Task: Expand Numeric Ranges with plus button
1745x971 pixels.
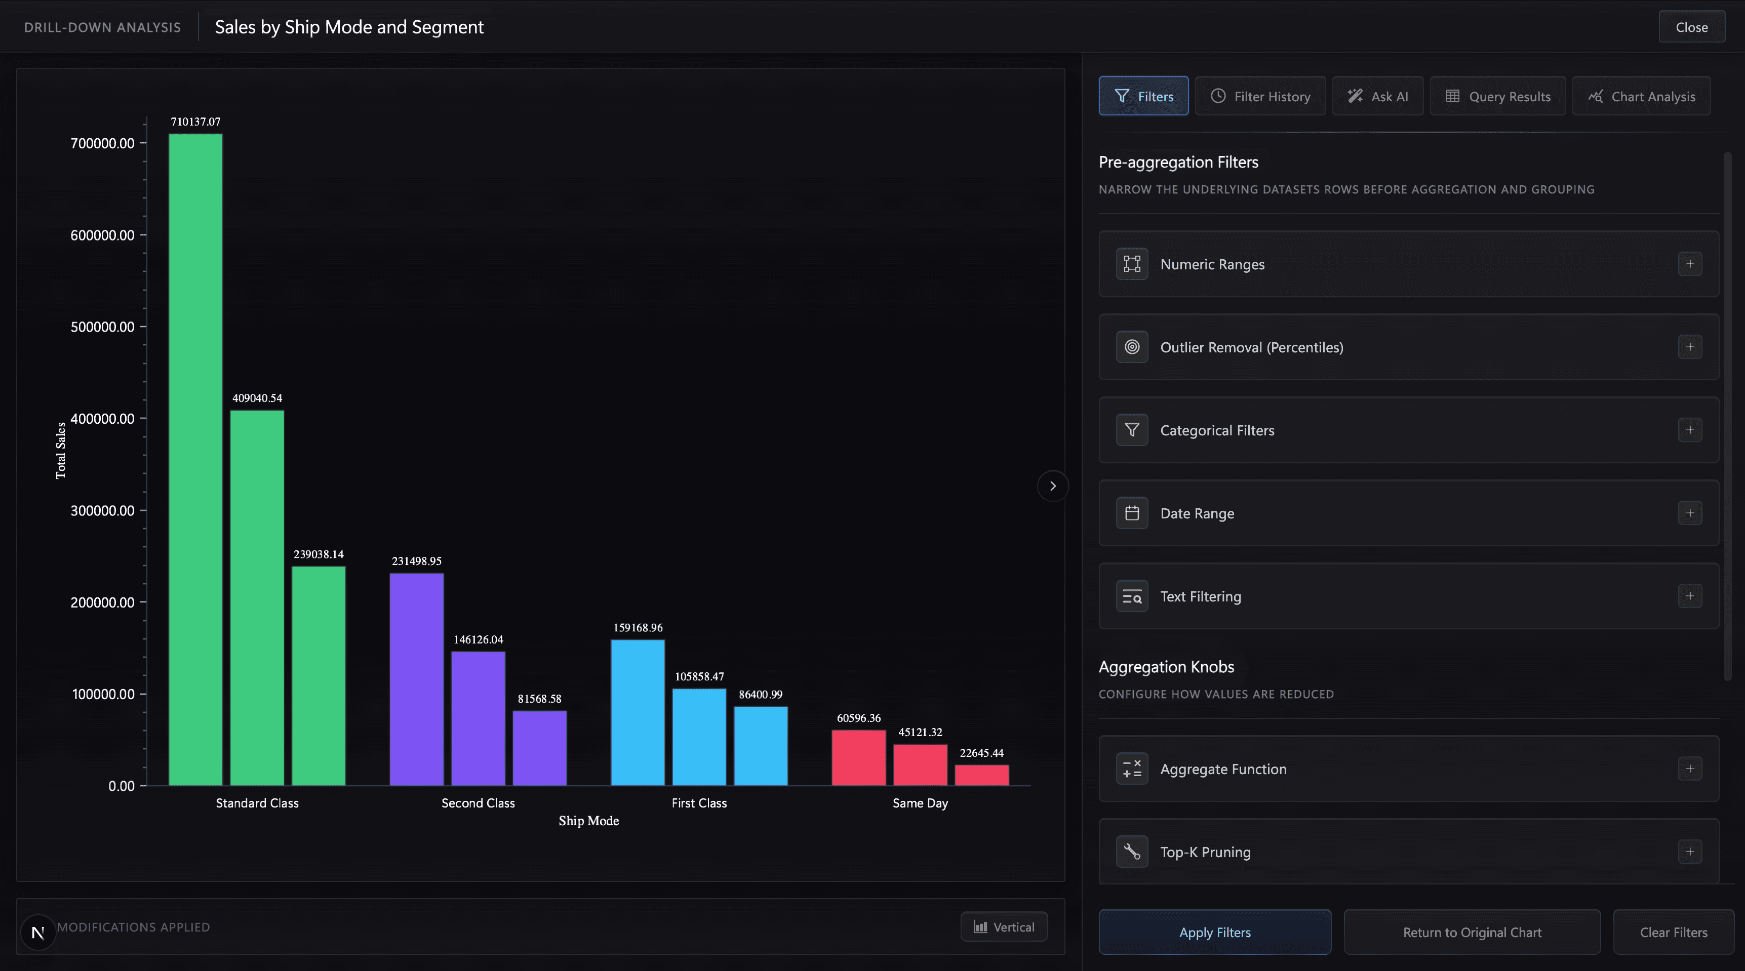Action: (1690, 264)
